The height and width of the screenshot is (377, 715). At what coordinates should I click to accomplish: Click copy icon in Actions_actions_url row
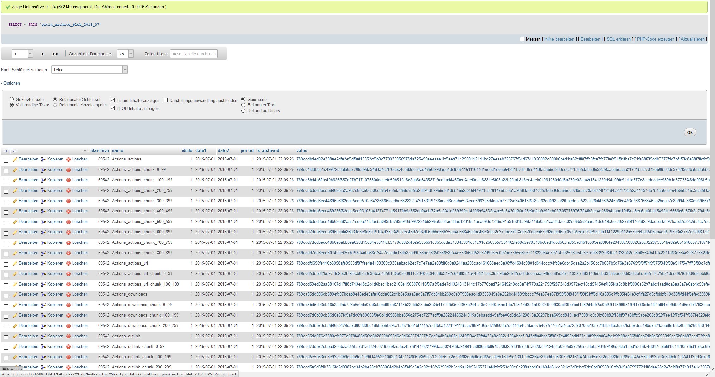[x=43, y=264]
